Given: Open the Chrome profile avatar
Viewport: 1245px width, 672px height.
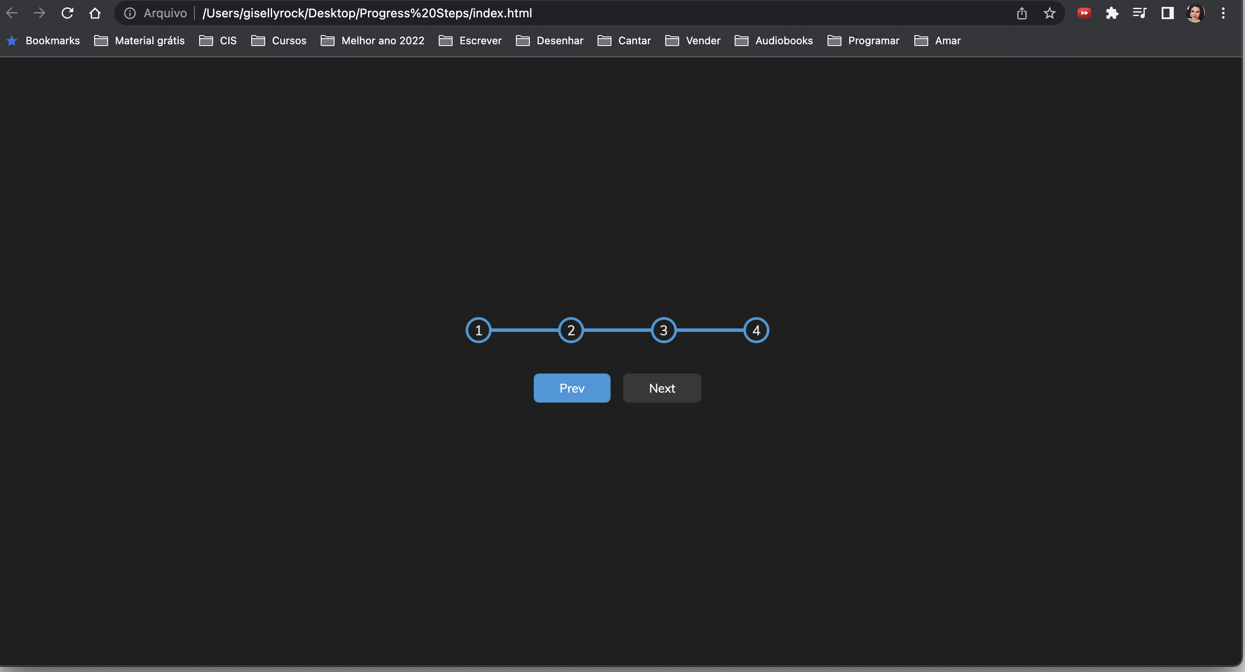Looking at the screenshot, I should [1195, 13].
